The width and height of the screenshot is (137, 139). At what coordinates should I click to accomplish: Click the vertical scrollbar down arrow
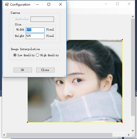point(133,131)
